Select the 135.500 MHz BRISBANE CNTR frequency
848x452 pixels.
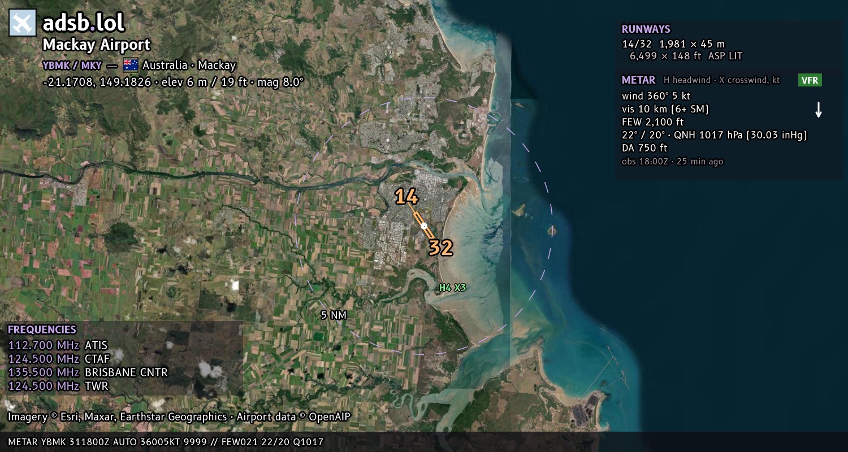click(88, 372)
